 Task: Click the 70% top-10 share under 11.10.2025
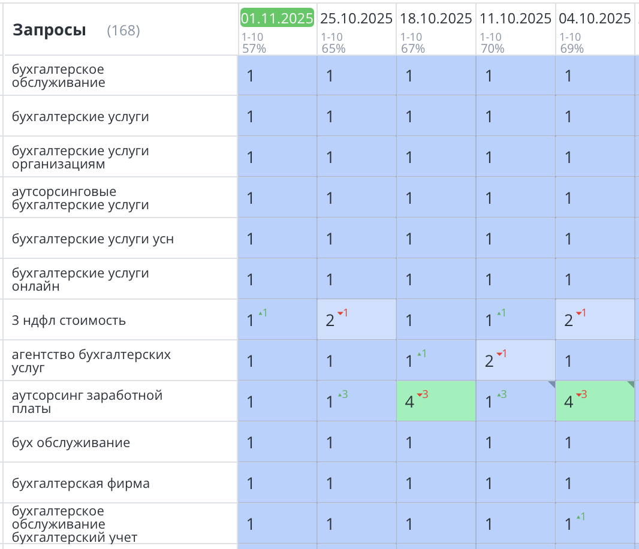[x=492, y=49]
